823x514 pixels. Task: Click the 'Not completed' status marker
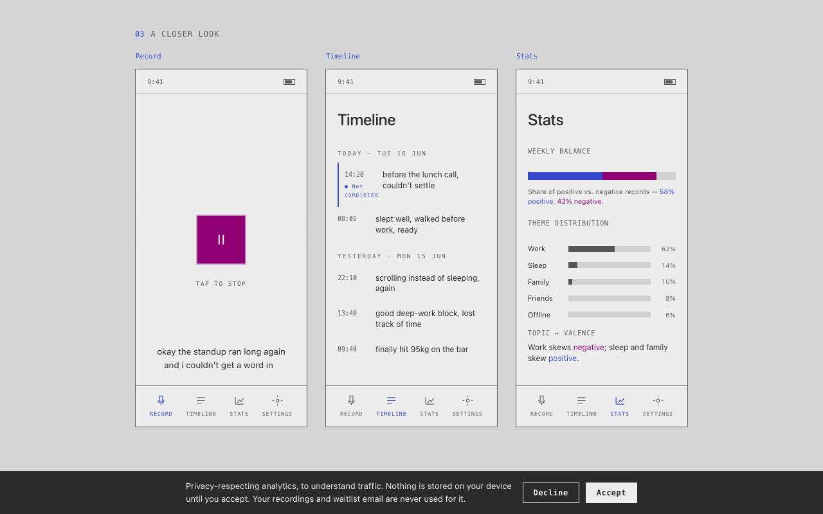tap(361, 191)
